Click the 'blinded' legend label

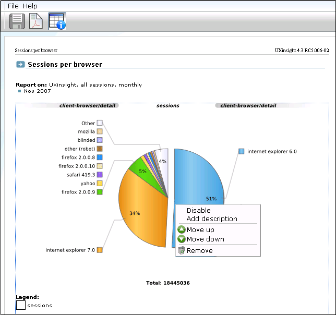tap(87, 140)
